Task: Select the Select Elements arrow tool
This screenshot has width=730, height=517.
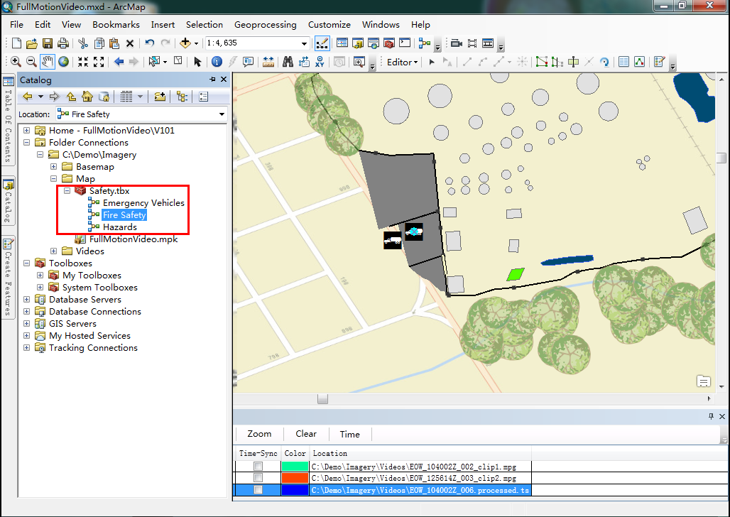Action: click(197, 62)
